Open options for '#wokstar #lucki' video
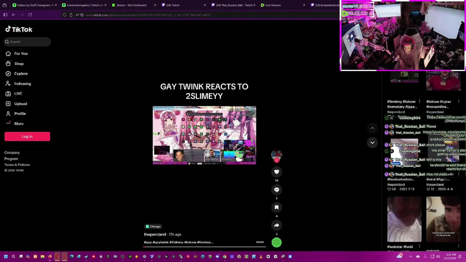466x262 pixels. (x=419, y=247)
